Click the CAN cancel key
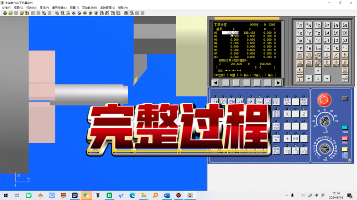Viewport: 357px width, 200px height. tap(336, 56)
